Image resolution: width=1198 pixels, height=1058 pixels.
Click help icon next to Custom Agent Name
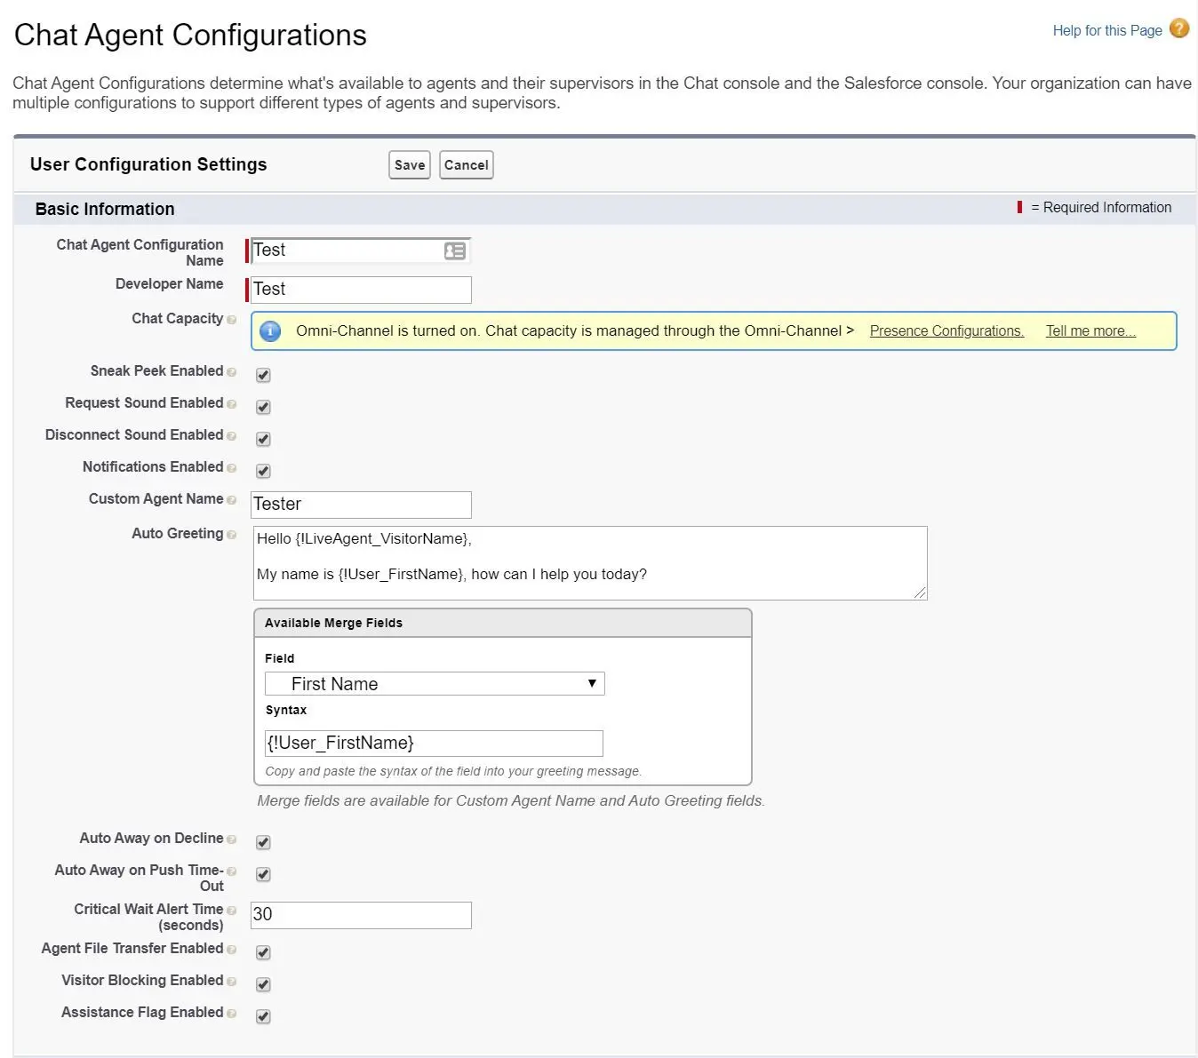click(232, 500)
